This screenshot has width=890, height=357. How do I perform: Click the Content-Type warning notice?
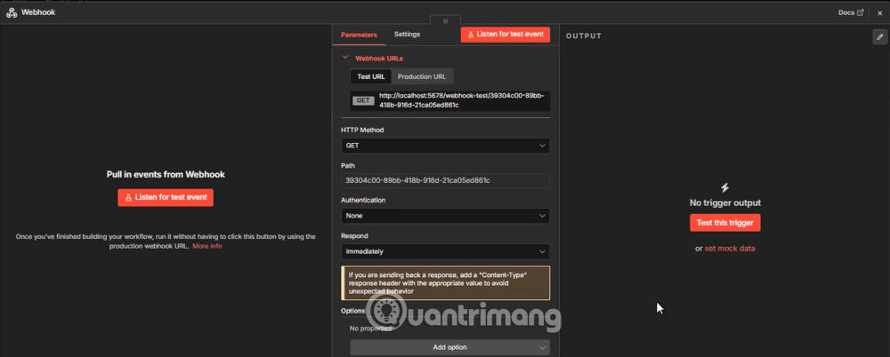pyautogui.click(x=445, y=282)
